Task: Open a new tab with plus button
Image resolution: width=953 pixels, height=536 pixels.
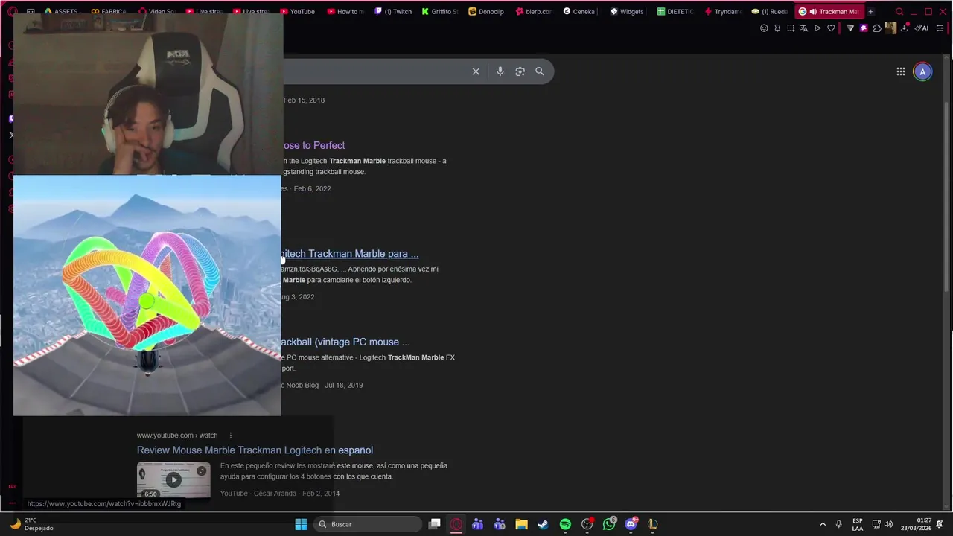Action: point(870,12)
